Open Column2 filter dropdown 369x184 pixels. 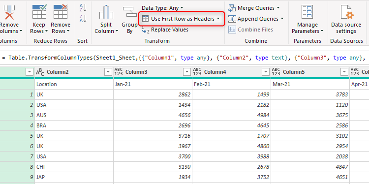[108, 72]
